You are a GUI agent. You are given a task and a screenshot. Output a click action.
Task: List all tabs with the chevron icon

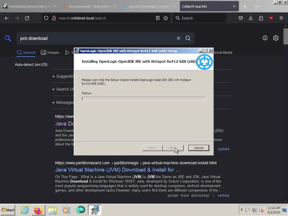click(x=256, y=6)
